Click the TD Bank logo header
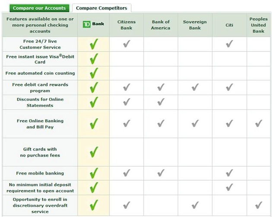The height and width of the screenshot is (217, 272). pyautogui.click(x=93, y=25)
